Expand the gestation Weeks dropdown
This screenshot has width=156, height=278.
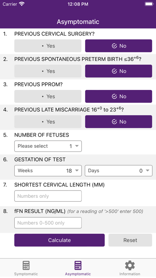coord(48,171)
